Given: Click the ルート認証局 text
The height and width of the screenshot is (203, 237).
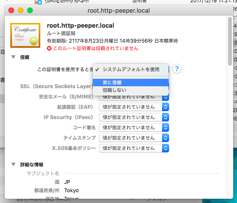Looking at the screenshot, I should click(61, 33).
